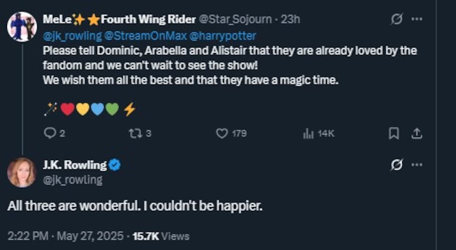
Task: Visit the @harrypotter mention link
Action: (222, 36)
